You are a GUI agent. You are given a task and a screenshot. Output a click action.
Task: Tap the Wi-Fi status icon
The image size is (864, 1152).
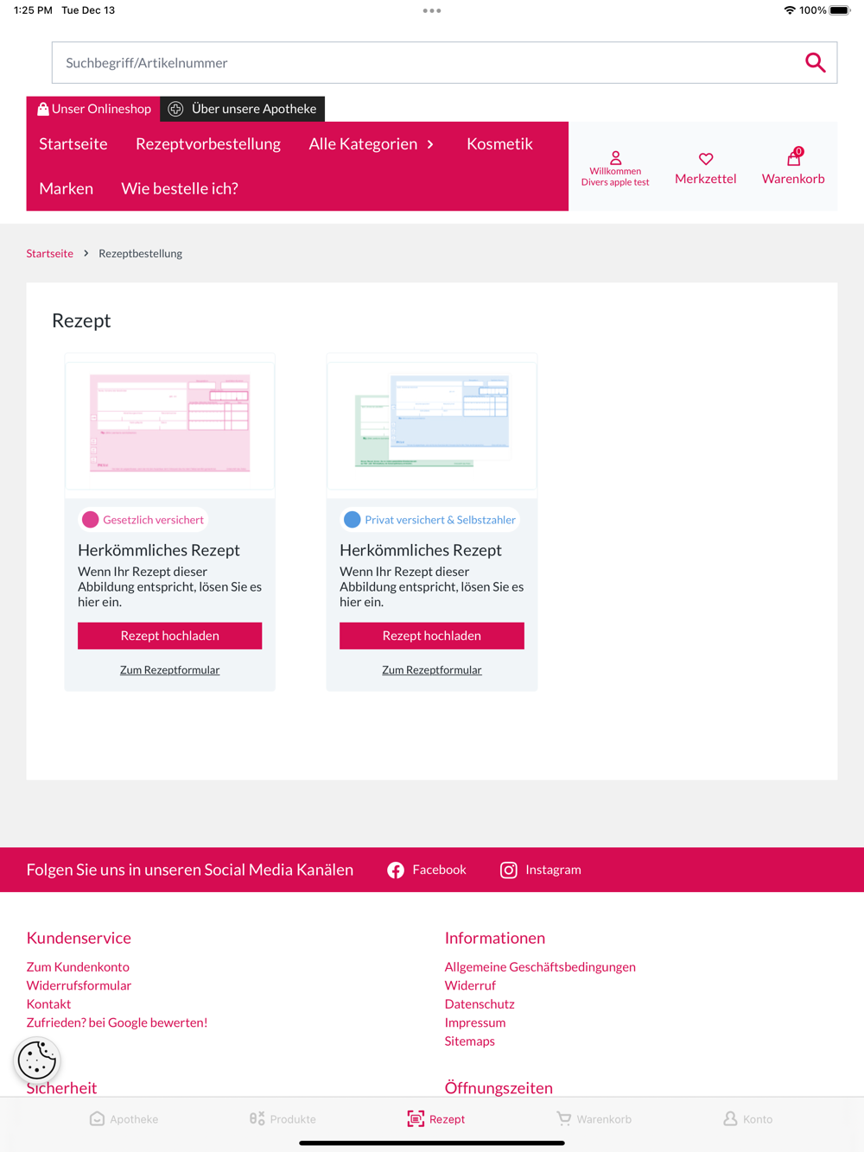[790, 10]
